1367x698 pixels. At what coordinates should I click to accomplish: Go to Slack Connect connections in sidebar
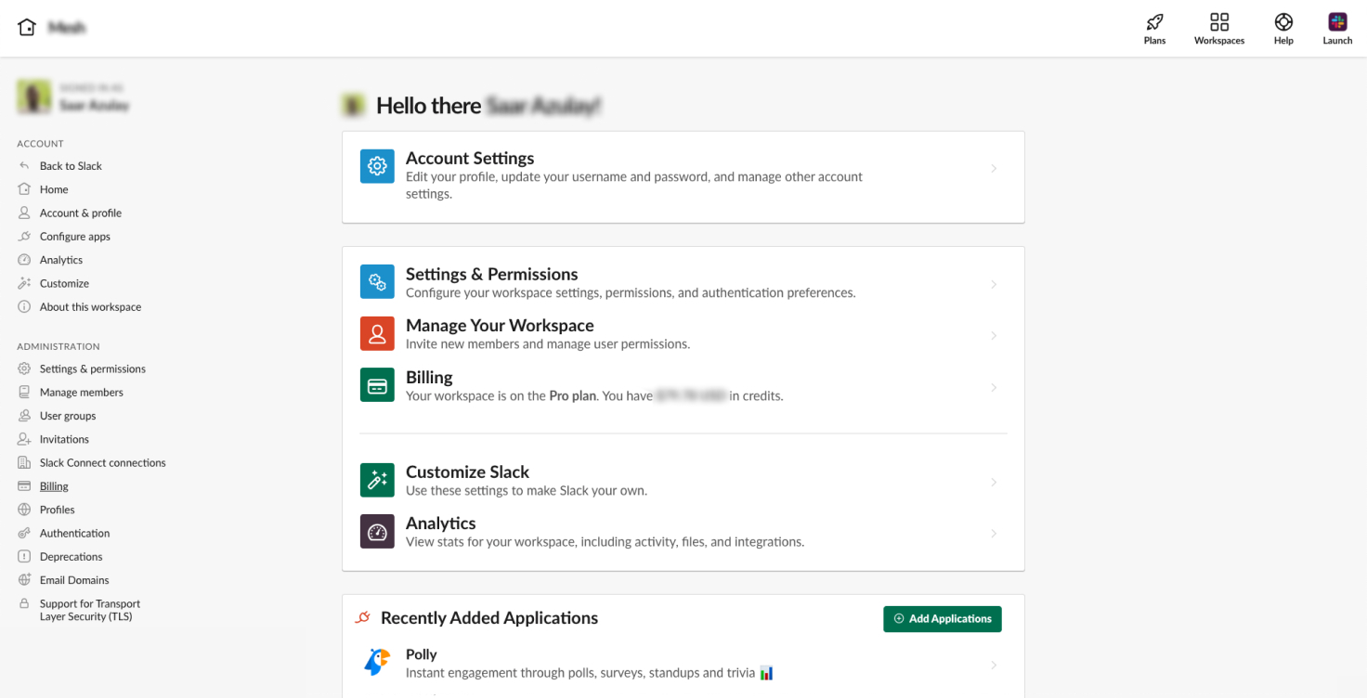coord(102,463)
